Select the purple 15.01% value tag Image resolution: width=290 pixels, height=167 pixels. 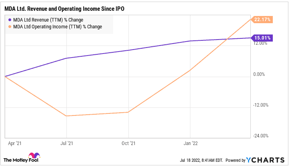pos(261,38)
